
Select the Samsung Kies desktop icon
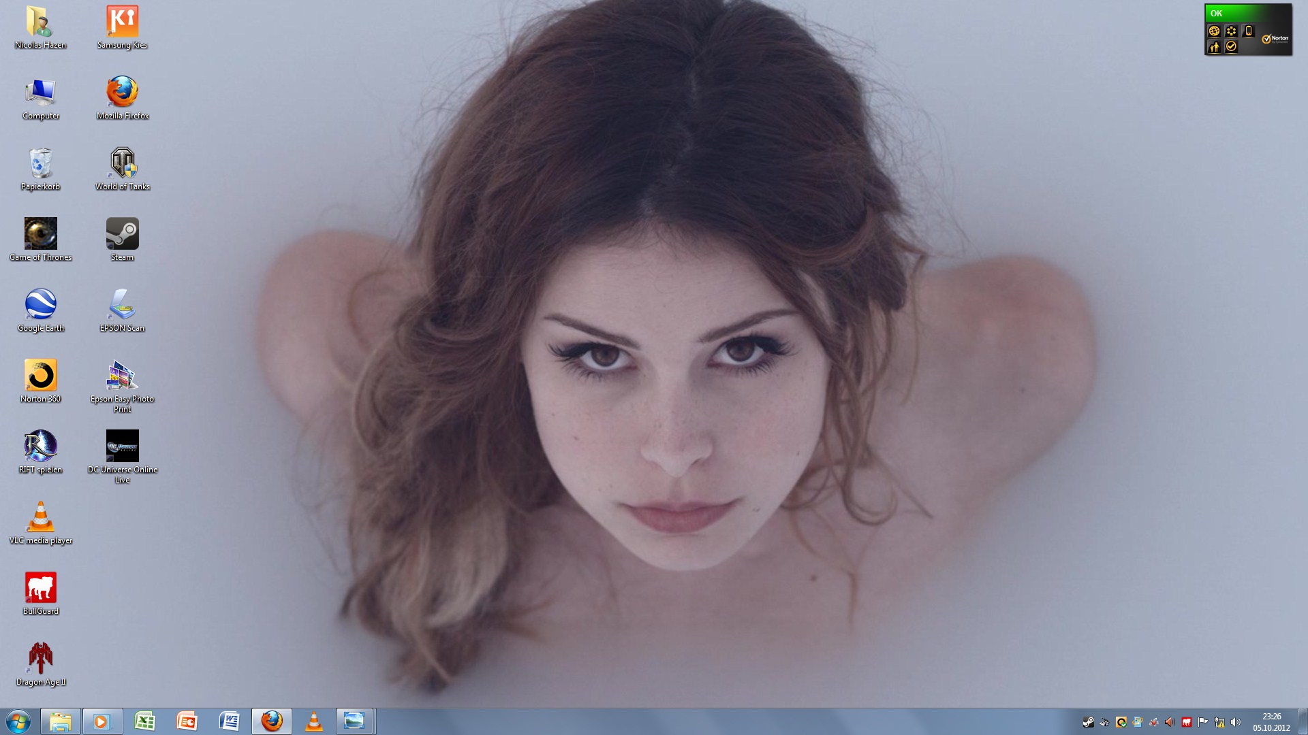pos(123,22)
